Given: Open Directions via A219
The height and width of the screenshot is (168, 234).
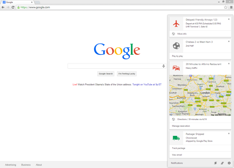Looking at the screenshot, I should [x=200, y=119].
